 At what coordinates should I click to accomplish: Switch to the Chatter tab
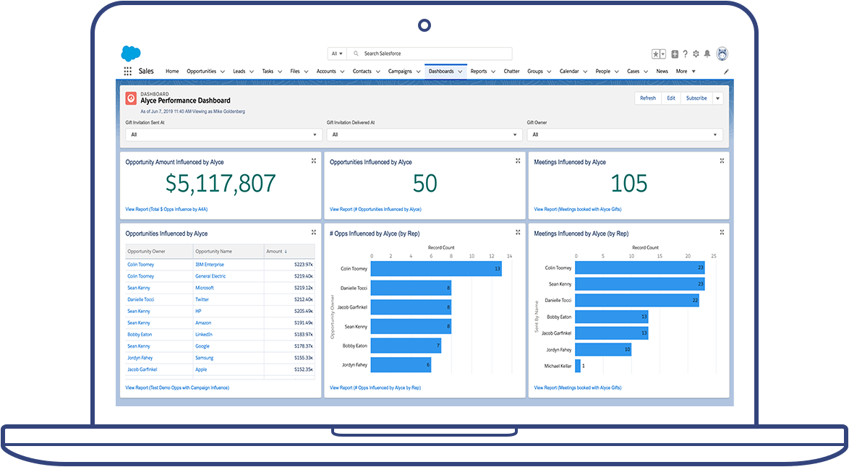coord(511,72)
